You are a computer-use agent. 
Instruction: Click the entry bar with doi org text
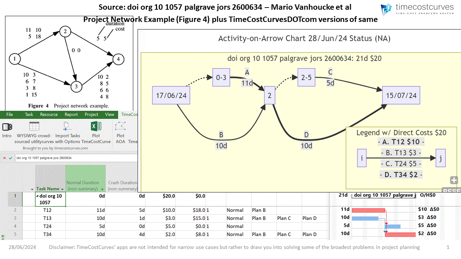76,158
